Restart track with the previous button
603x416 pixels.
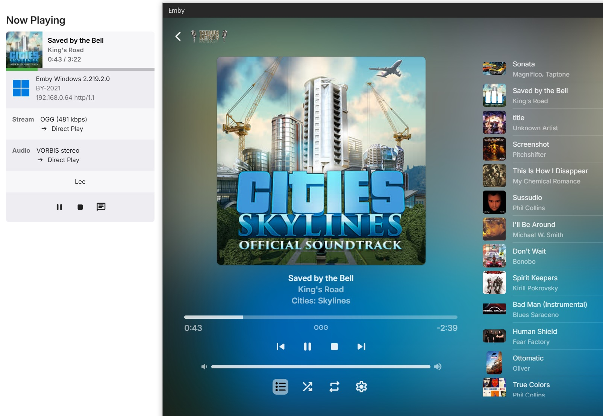(x=280, y=347)
